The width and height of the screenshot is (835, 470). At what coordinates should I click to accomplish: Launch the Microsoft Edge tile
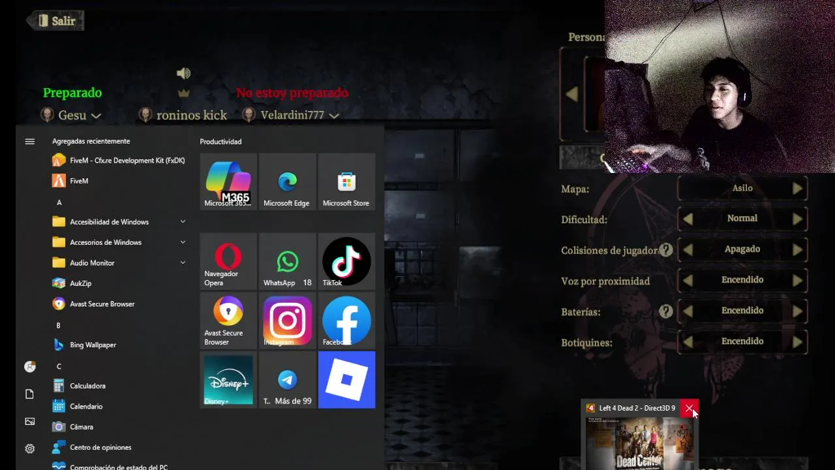pyautogui.click(x=287, y=181)
